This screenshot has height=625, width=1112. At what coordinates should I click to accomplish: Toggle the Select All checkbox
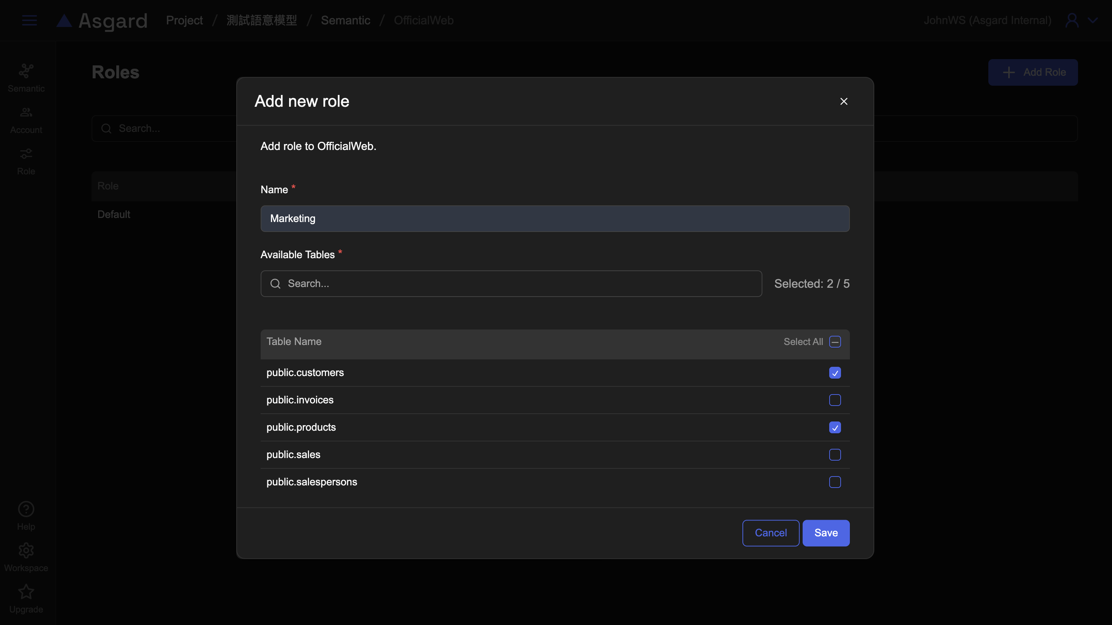pyautogui.click(x=834, y=342)
